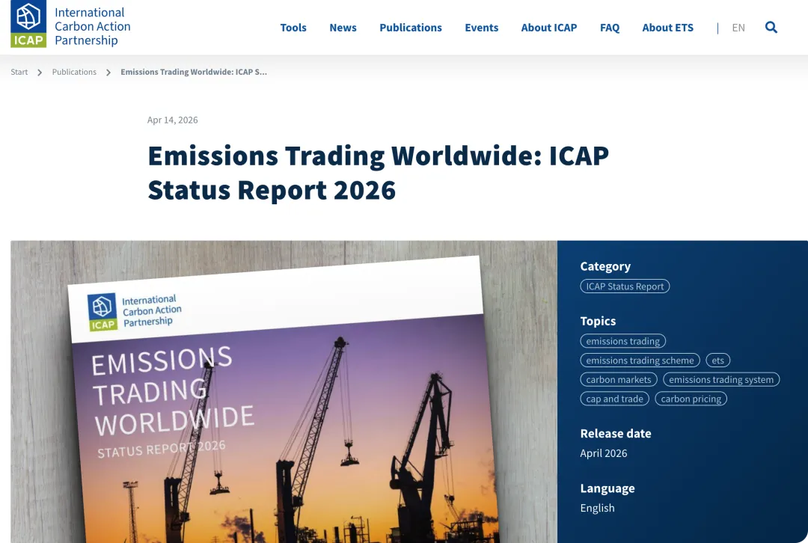Select the emissions trading system tag
808x543 pixels.
[x=721, y=380]
